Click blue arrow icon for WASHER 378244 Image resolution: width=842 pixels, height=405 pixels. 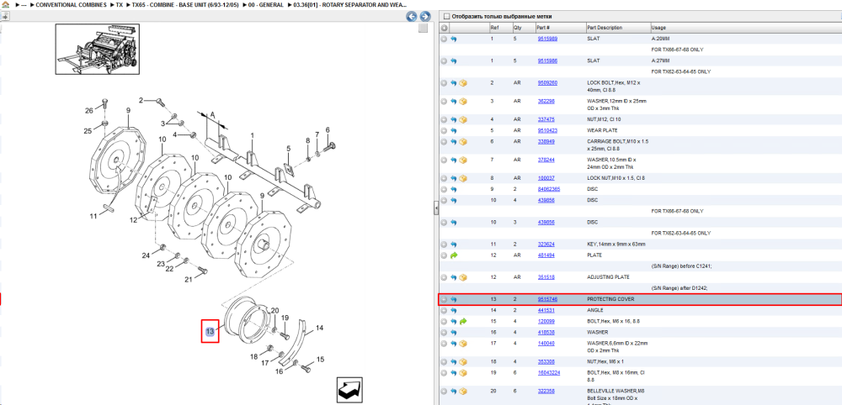click(454, 160)
